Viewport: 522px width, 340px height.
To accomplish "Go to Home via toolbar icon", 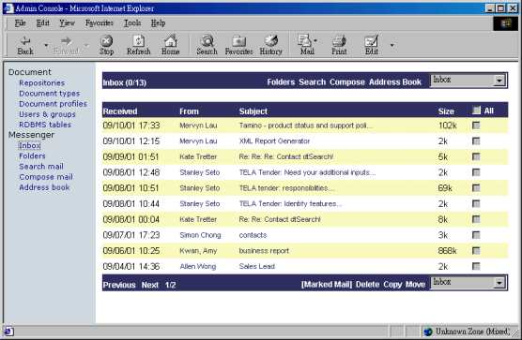I will 171,45.
